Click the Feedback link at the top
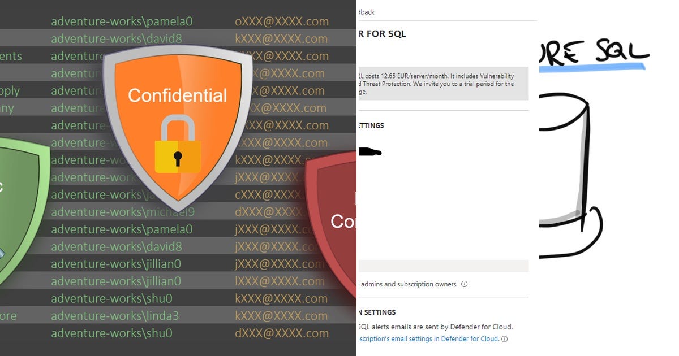 click(x=366, y=12)
